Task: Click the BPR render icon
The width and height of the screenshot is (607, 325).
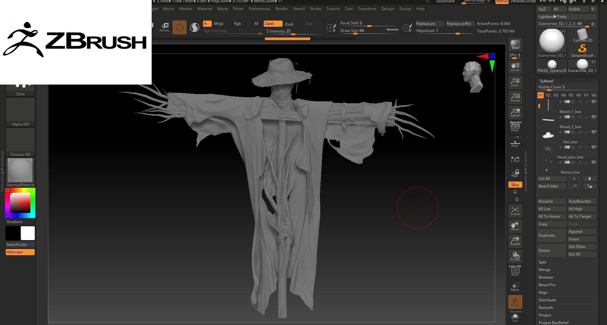Action: pyautogui.click(x=515, y=44)
